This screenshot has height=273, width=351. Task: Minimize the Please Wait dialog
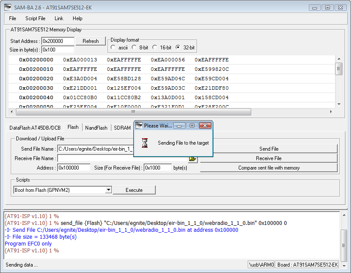click(x=179, y=126)
